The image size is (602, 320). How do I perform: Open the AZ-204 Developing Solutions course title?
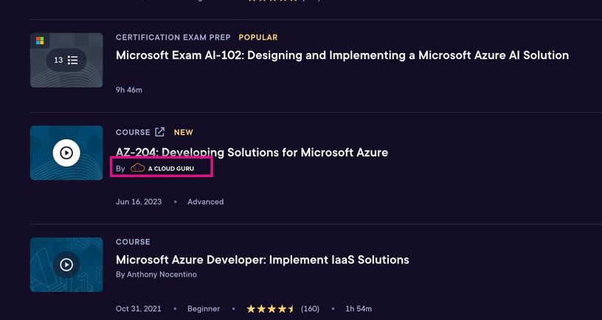[252, 153]
